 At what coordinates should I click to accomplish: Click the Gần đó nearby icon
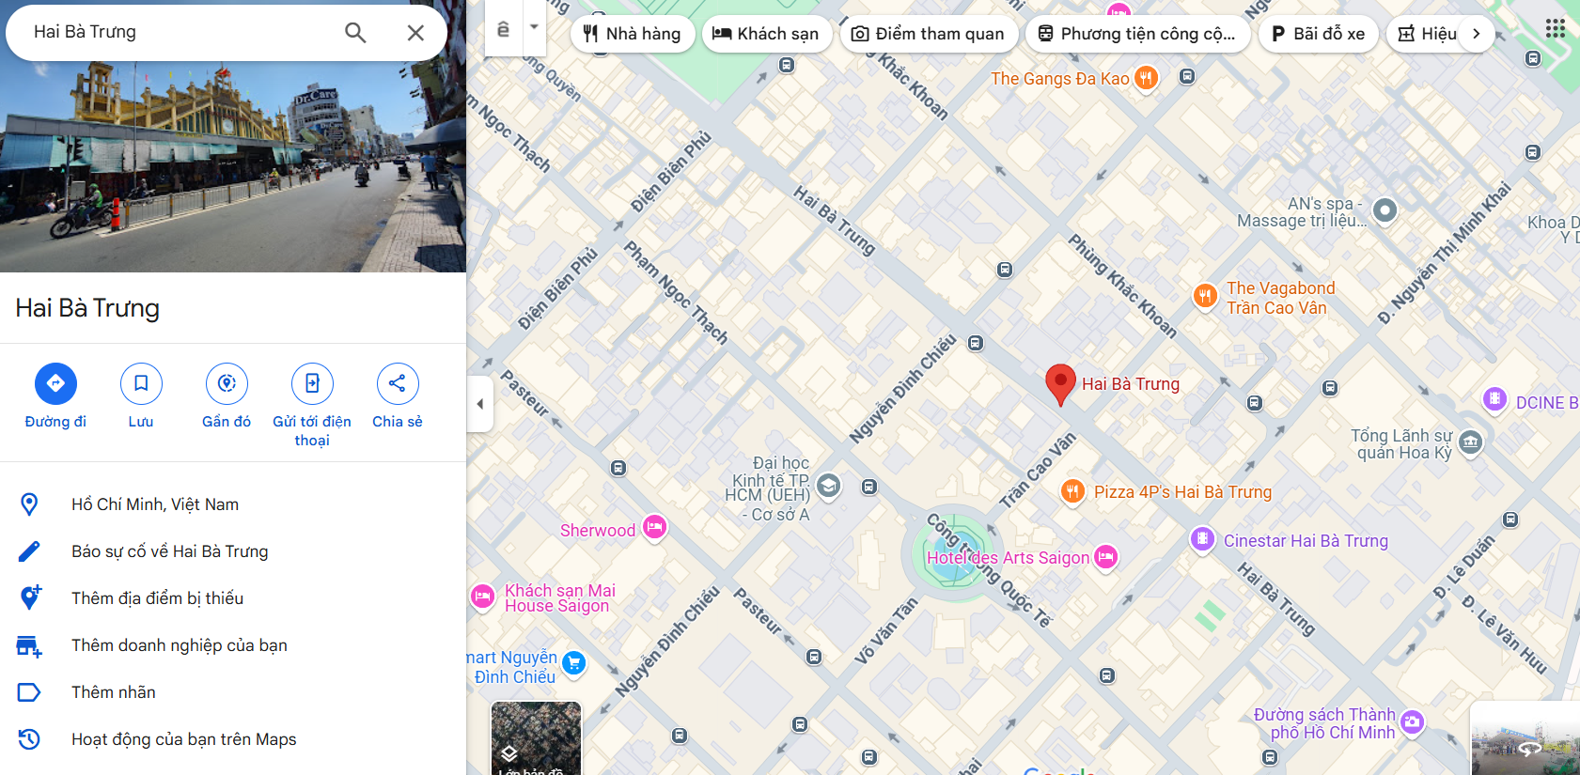coord(227,383)
